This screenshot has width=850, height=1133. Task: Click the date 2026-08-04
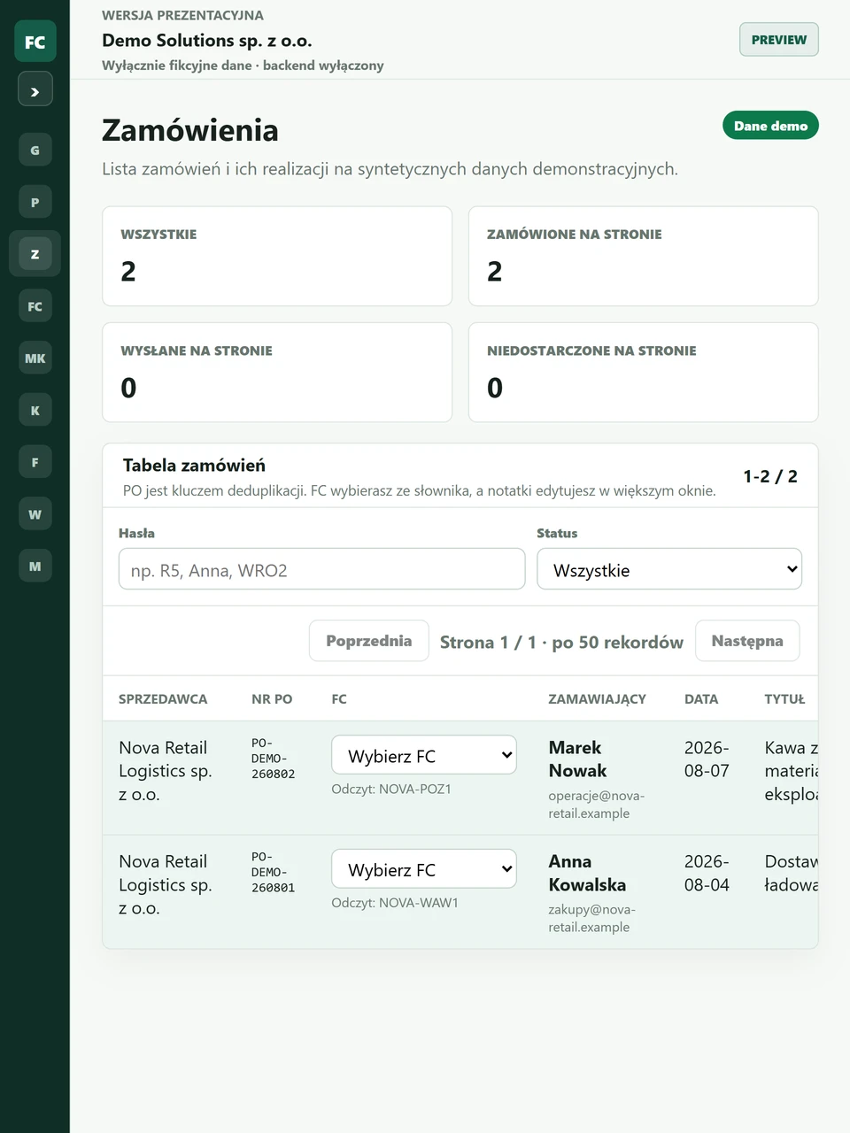click(x=707, y=873)
